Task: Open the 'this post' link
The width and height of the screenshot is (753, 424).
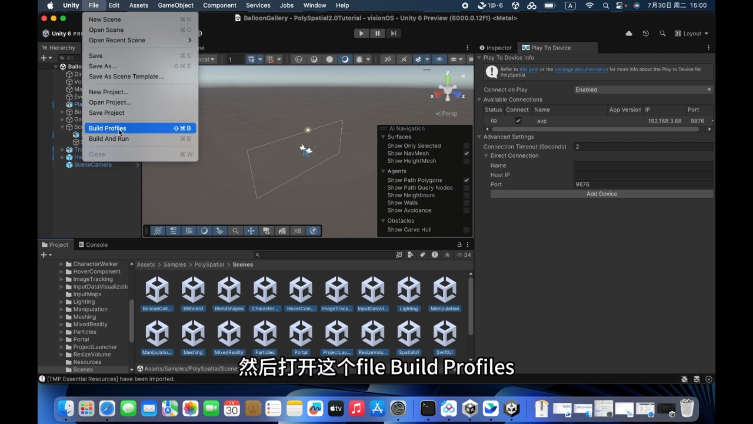Action: (529, 69)
